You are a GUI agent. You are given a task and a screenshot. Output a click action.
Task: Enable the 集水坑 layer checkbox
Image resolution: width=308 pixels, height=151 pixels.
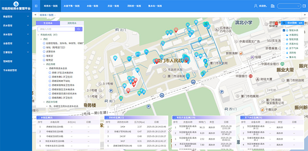[x=284, y=57]
